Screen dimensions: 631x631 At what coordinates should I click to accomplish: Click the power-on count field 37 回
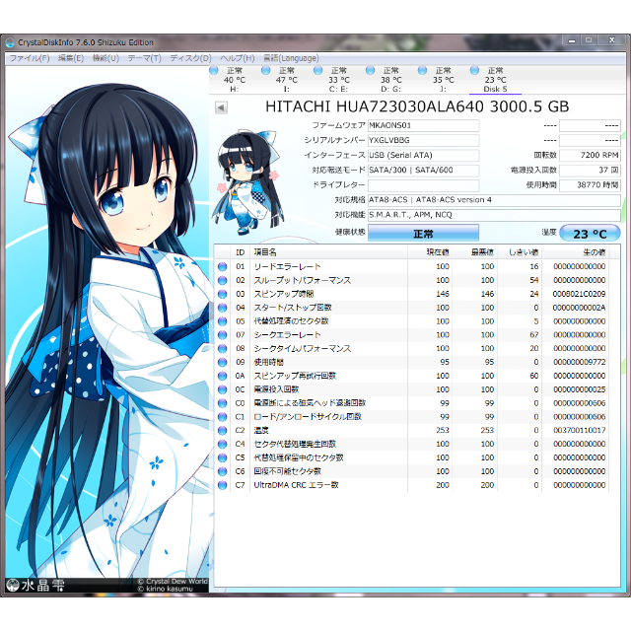coord(590,171)
